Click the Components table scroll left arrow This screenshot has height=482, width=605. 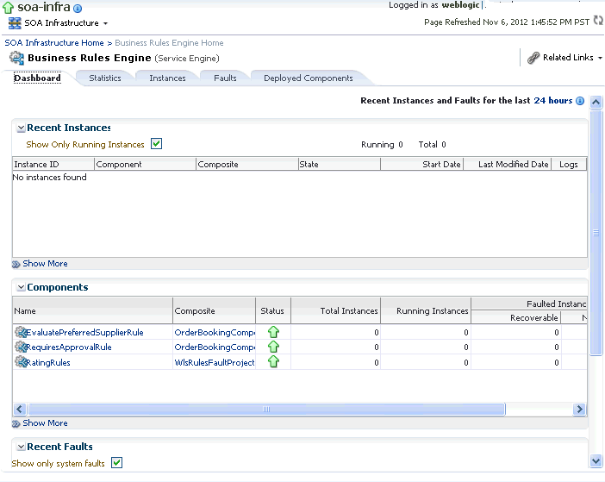(x=20, y=409)
